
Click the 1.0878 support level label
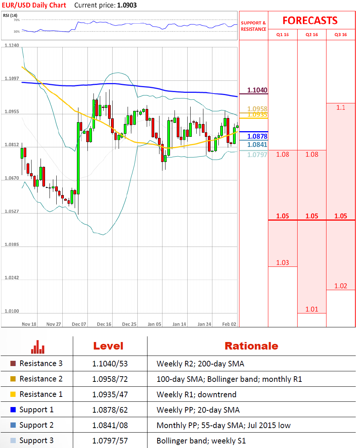point(257,136)
